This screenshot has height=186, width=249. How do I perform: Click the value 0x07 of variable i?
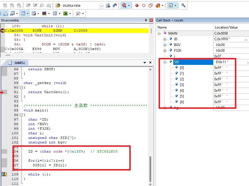click(218, 56)
